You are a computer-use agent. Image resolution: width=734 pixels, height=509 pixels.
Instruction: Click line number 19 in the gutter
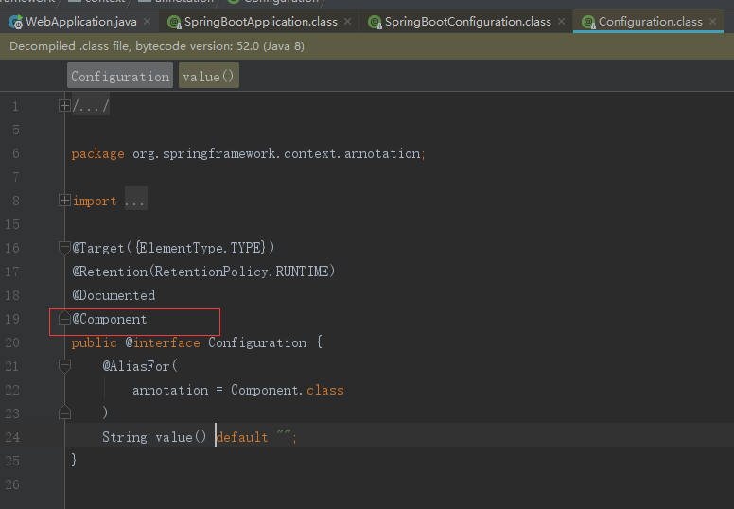tap(12, 319)
